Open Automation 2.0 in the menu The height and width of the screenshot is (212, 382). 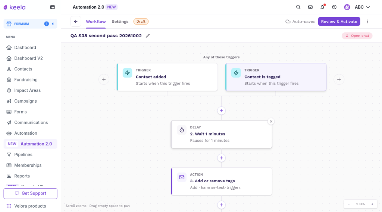click(30, 144)
